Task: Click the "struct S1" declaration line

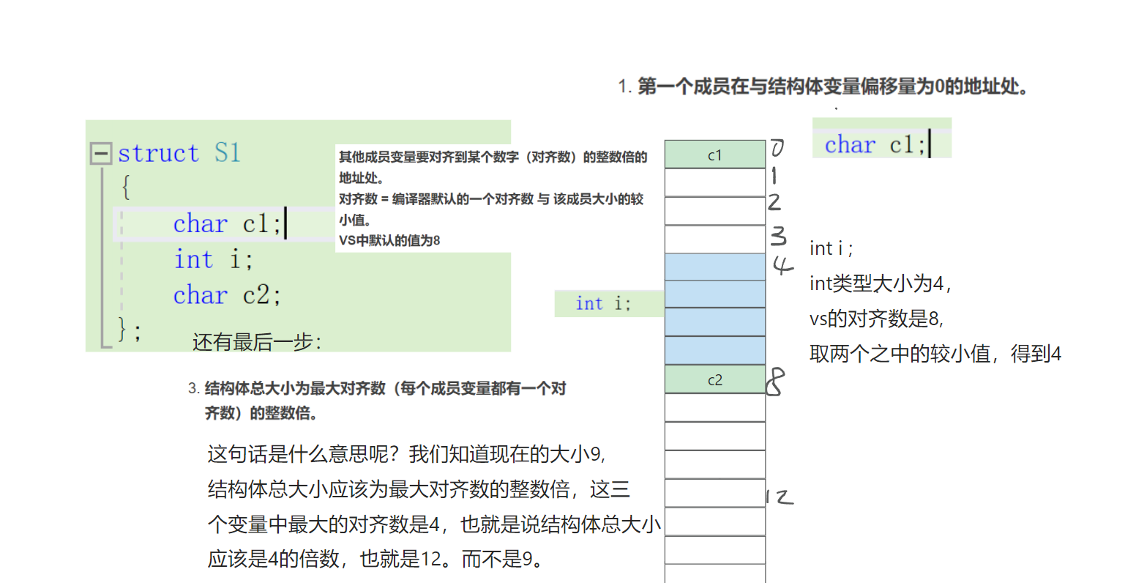Action: (x=179, y=153)
